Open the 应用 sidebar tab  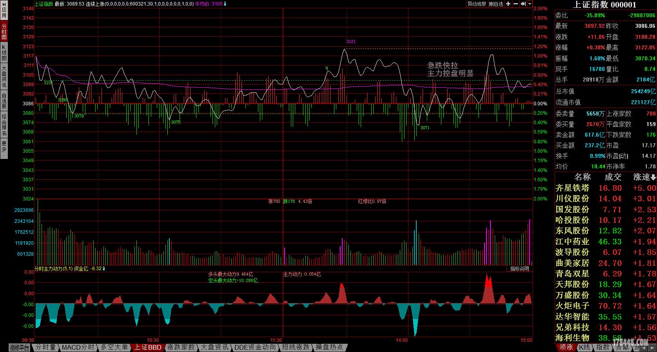pyautogui.click(x=4, y=11)
